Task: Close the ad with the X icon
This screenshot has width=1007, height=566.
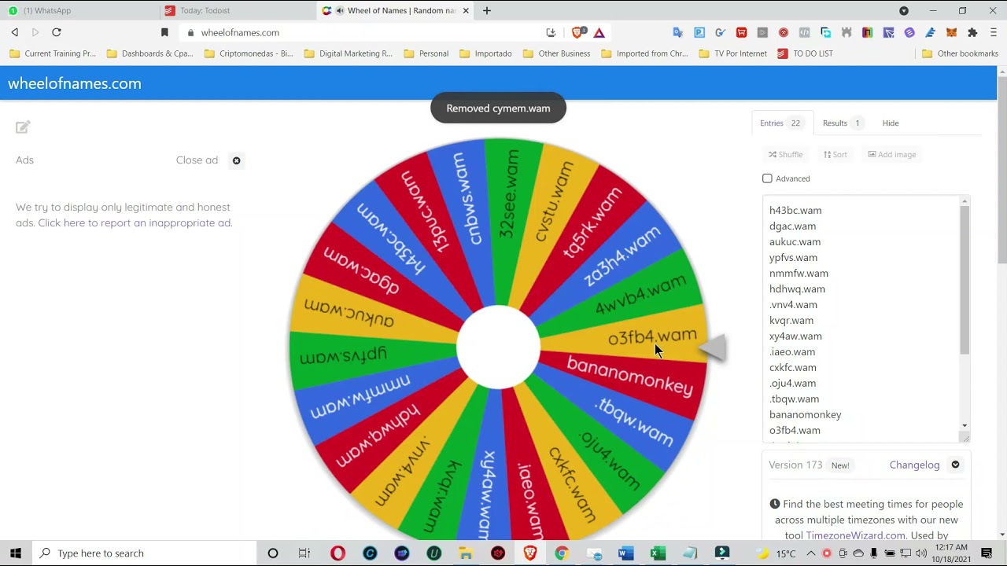Action: [236, 160]
